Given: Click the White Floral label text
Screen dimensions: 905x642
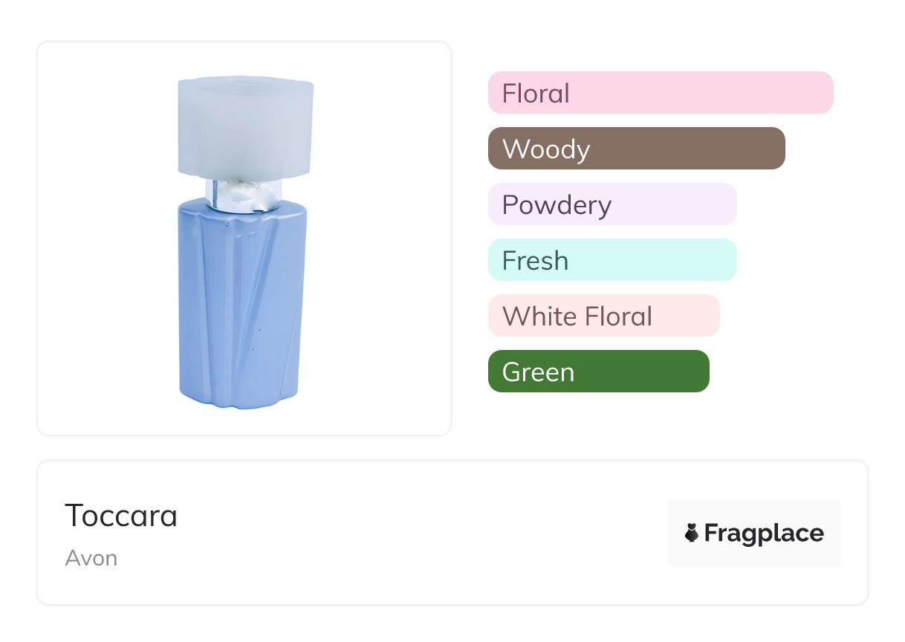Looking at the screenshot, I should pyautogui.click(x=577, y=317).
